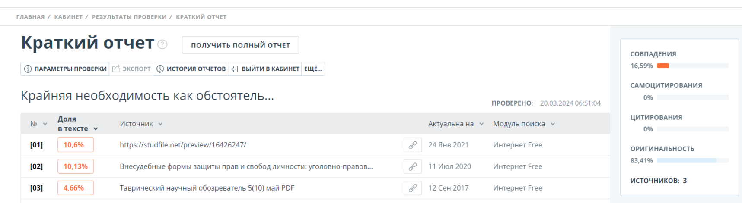
Task: Click Краткий отчет breadcrumb
Action: (x=201, y=17)
